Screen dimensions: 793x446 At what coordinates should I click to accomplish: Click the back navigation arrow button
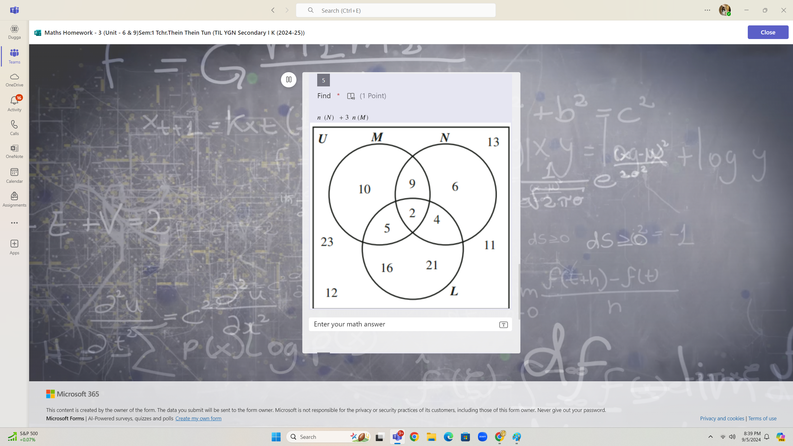[x=273, y=10]
